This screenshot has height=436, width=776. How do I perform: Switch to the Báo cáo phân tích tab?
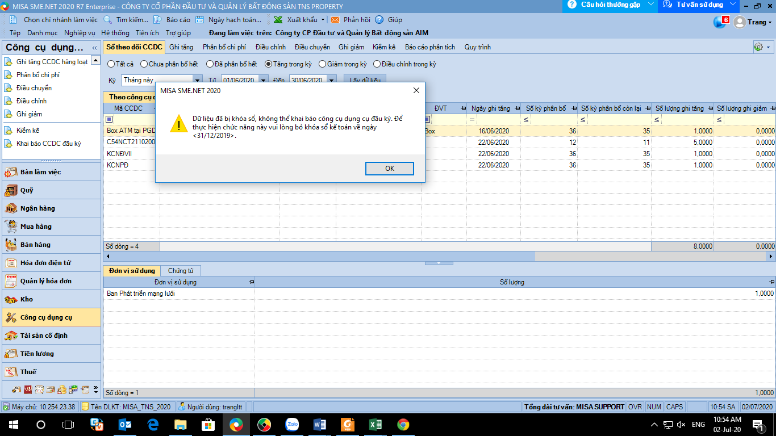pos(430,47)
